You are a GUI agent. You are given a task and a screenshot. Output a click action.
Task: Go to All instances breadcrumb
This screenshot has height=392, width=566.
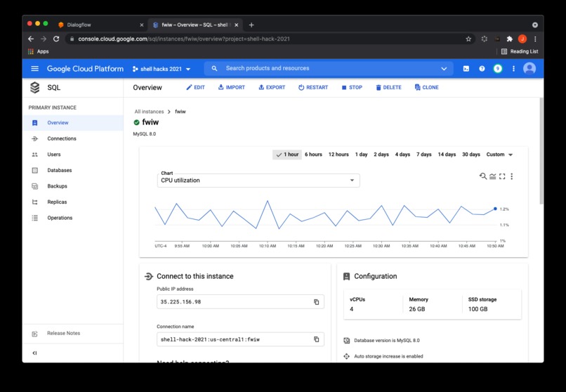tap(149, 112)
